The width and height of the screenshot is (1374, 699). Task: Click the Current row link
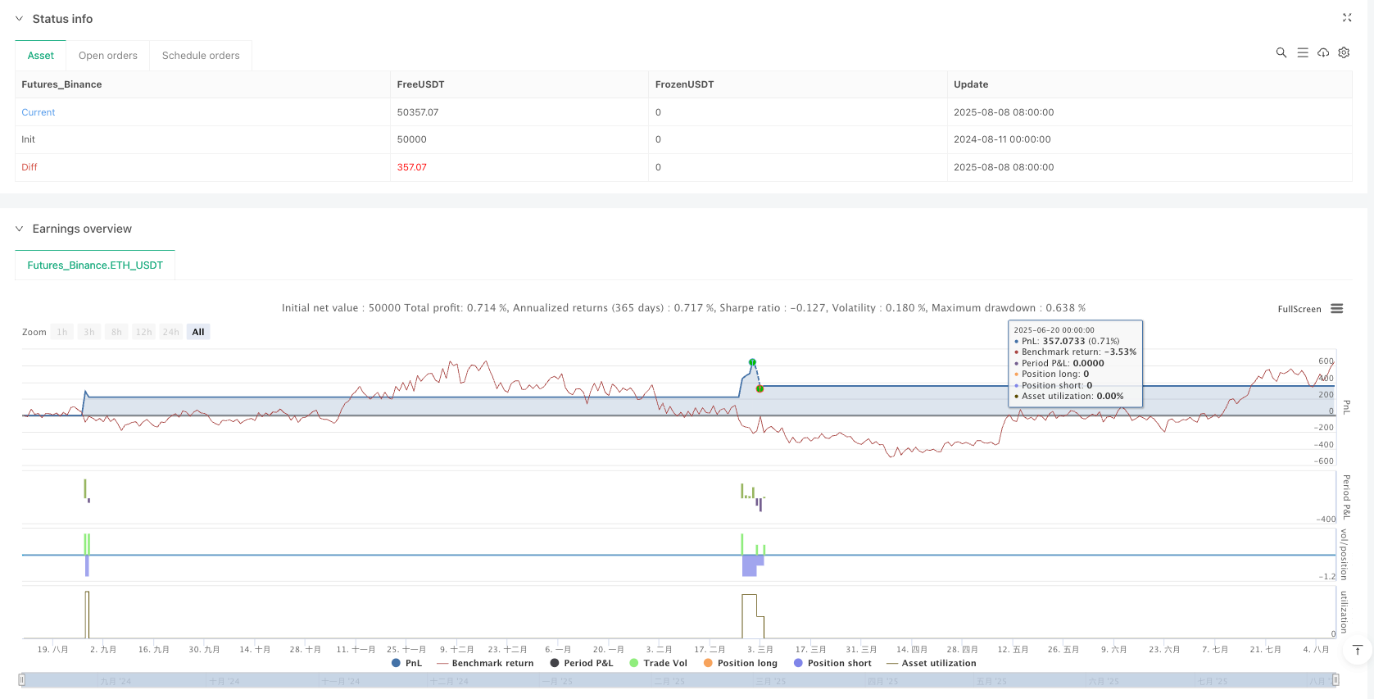(39, 112)
